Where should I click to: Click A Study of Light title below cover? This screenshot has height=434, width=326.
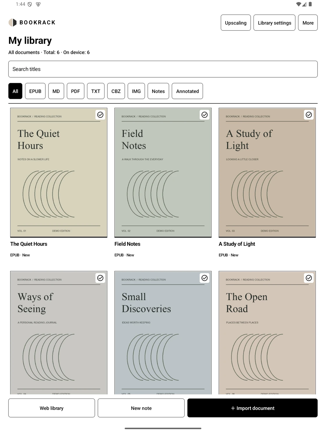(x=237, y=244)
